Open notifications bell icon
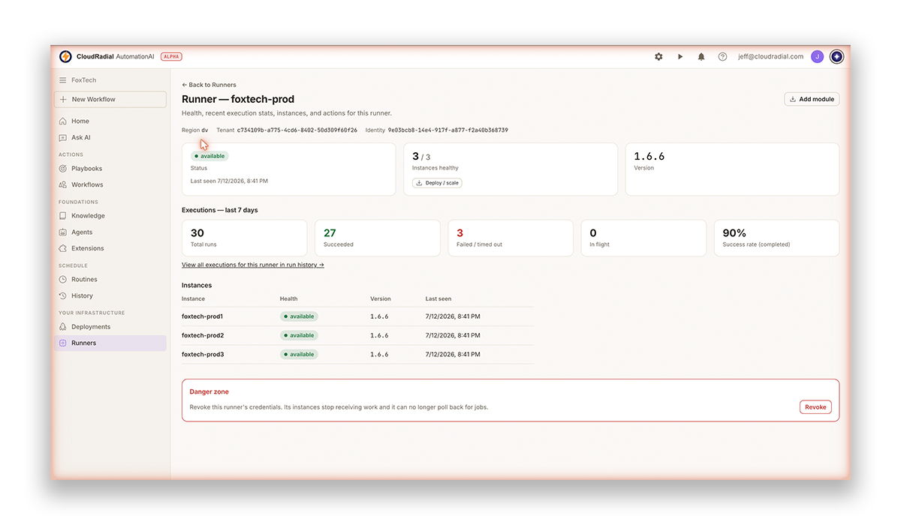901x525 pixels. [701, 56]
